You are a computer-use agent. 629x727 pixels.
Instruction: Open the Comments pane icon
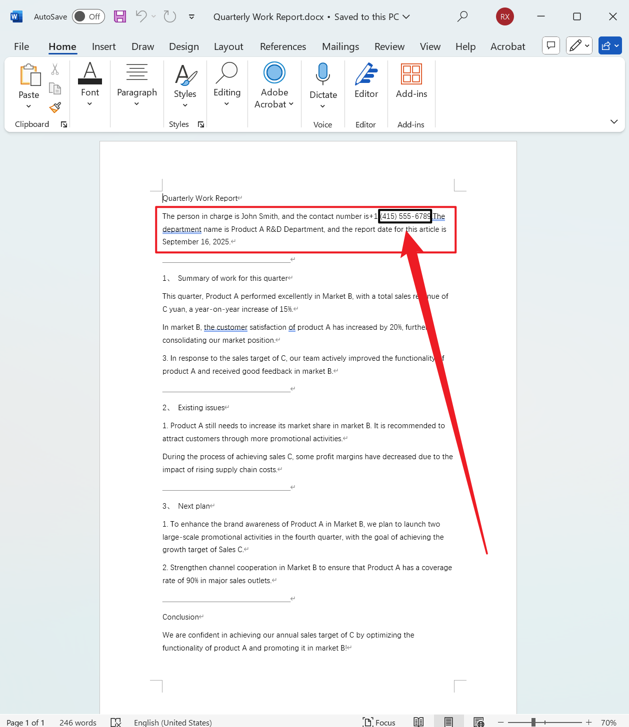click(550, 46)
